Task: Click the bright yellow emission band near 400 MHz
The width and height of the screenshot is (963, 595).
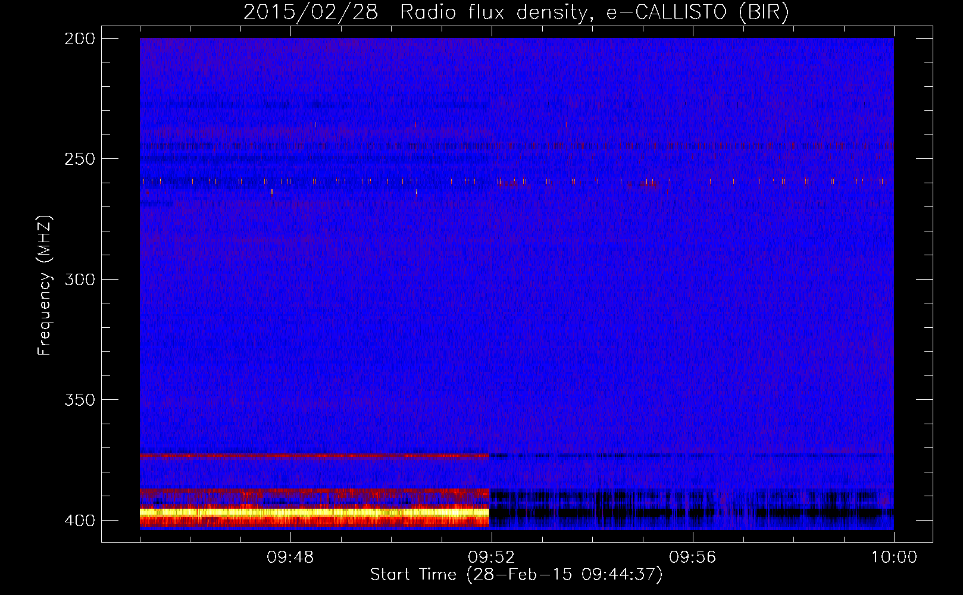Action: (314, 512)
